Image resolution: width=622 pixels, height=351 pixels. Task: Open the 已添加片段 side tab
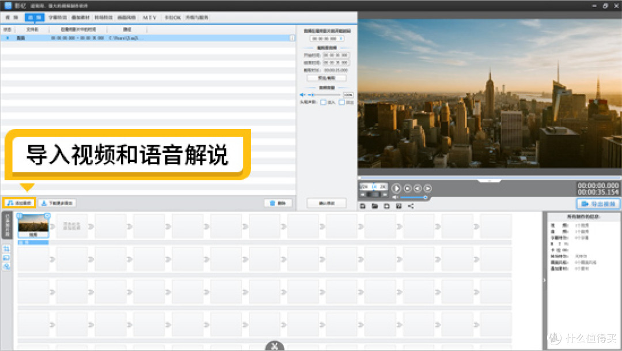[x=7, y=225]
